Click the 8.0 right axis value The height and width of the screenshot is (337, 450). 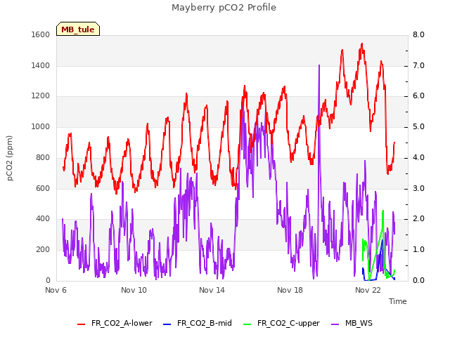tap(418, 34)
